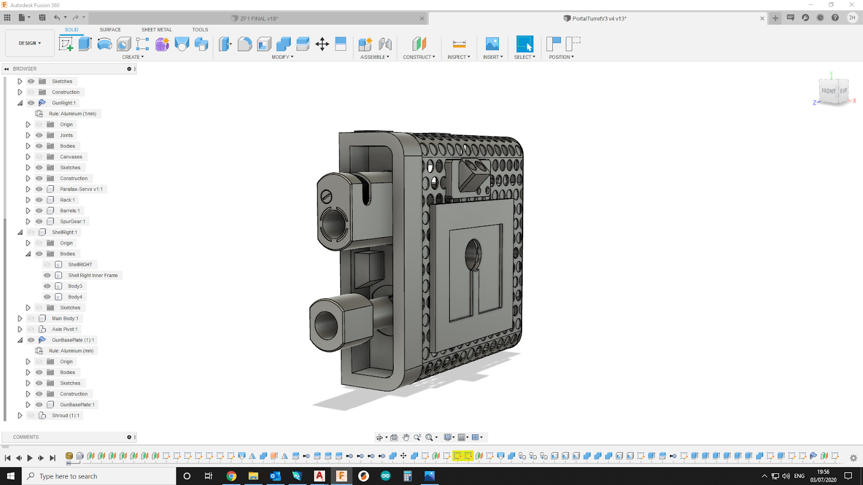The width and height of the screenshot is (863, 485).
Task: Expand the Main Body:1 component
Action: point(20,318)
